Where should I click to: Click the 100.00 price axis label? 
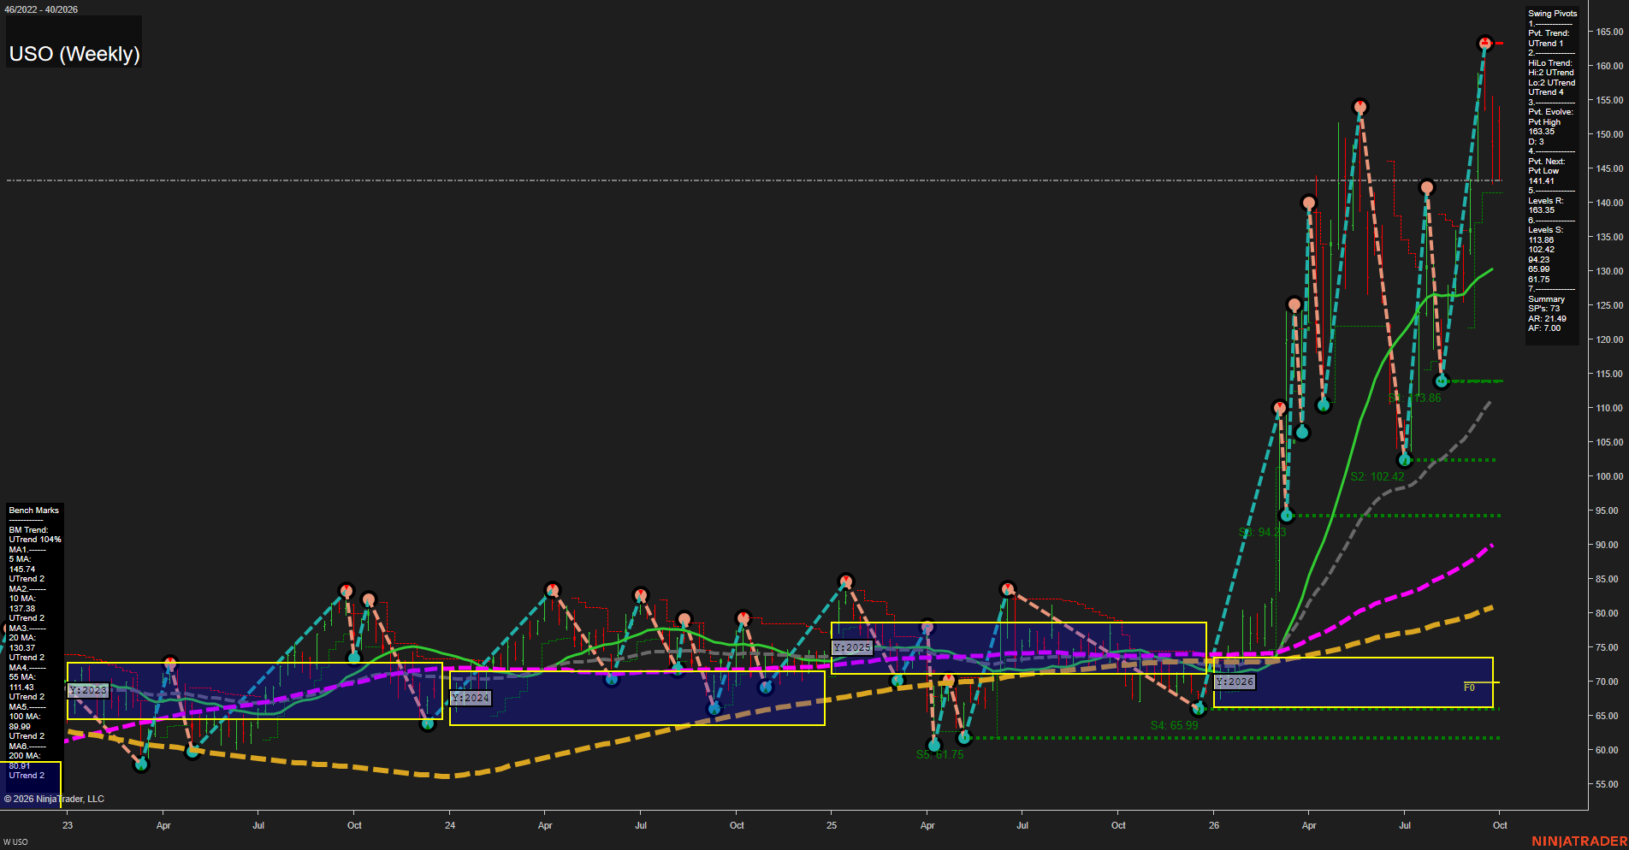pyautogui.click(x=1608, y=476)
